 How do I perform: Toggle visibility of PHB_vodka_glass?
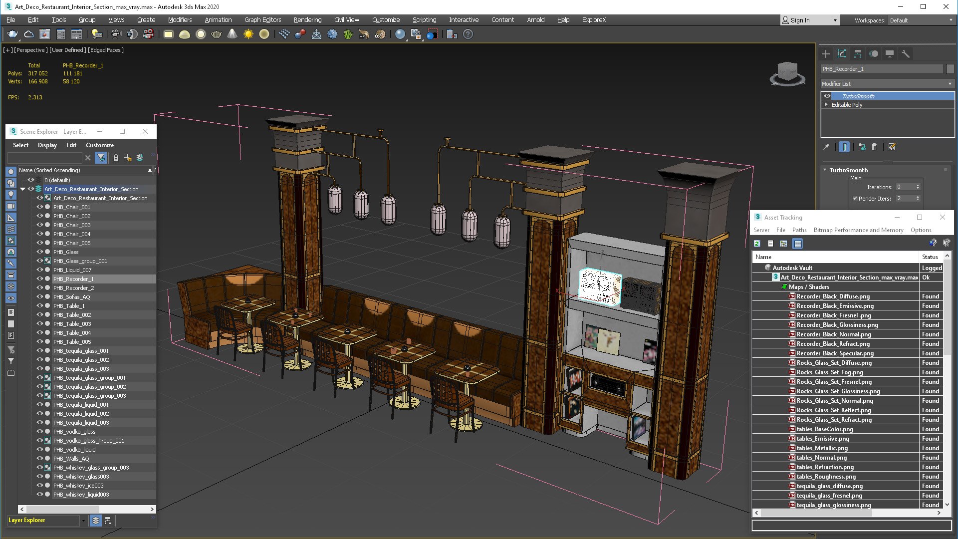point(39,432)
